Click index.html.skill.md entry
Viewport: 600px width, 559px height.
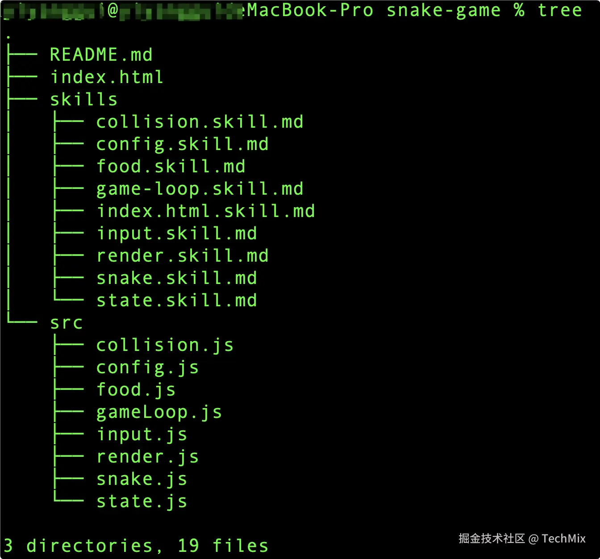[206, 211]
